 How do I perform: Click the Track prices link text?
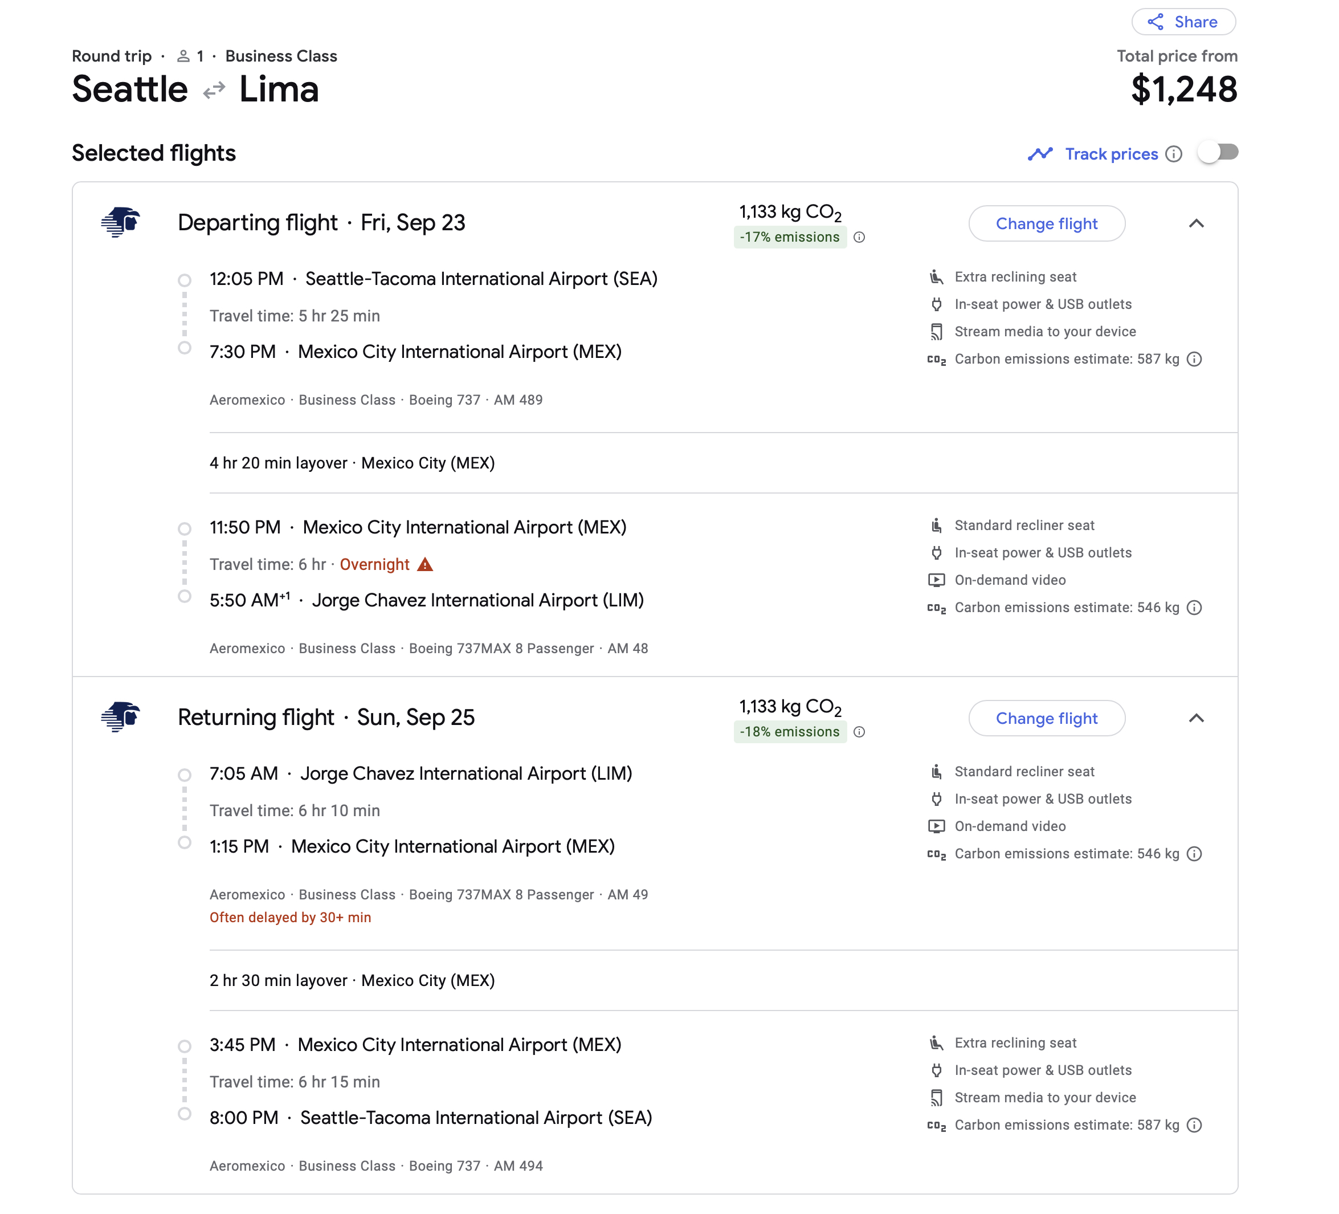click(x=1111, y=154)
